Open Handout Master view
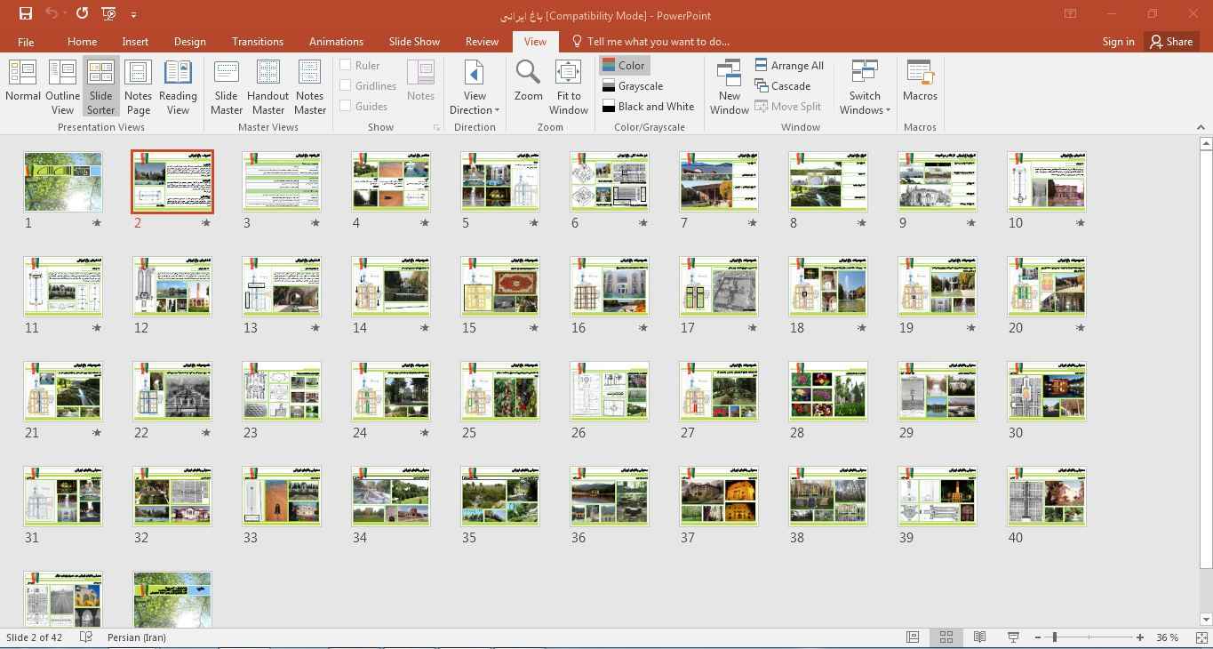1213x649 pixels. [x=267, y=86]
